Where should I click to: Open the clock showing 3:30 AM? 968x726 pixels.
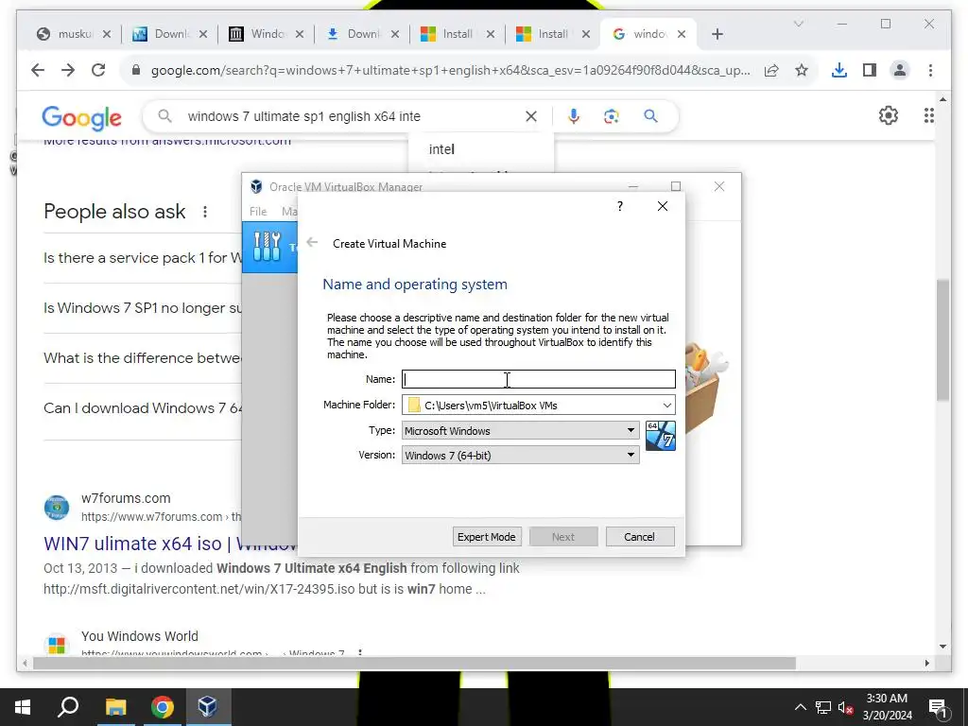tap(887, 707)
